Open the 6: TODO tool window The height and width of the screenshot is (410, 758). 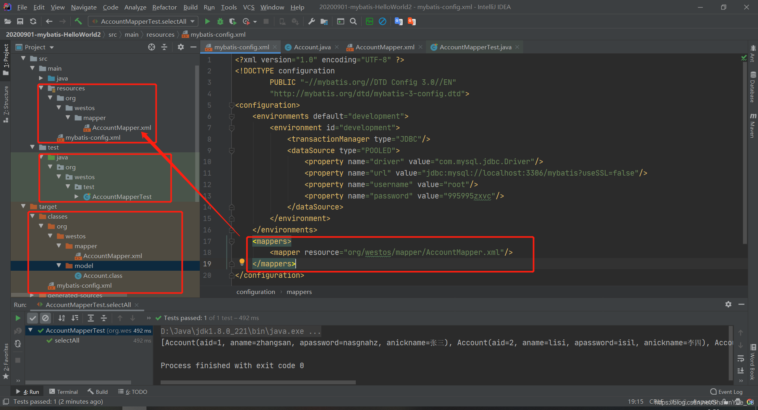[x=133, y=391]
